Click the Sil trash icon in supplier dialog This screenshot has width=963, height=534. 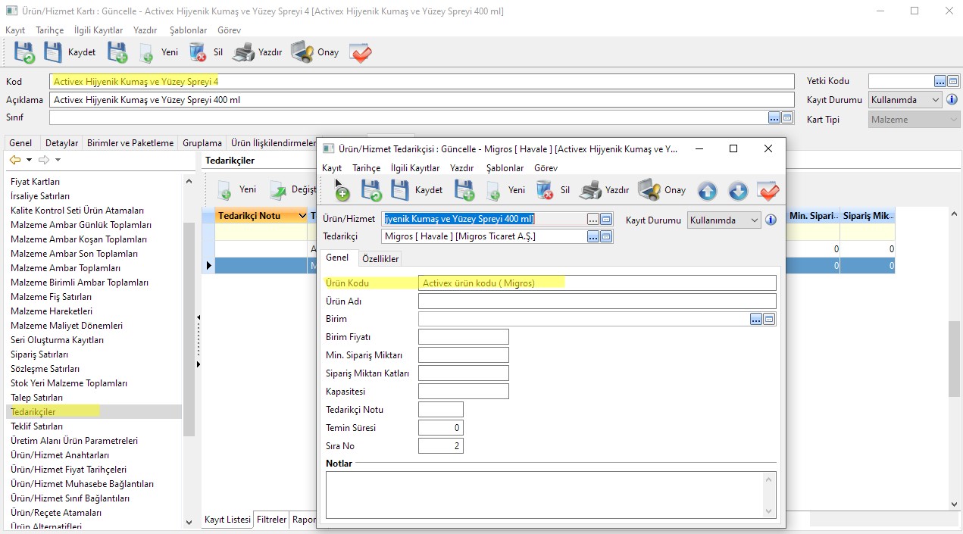point(545,190)
